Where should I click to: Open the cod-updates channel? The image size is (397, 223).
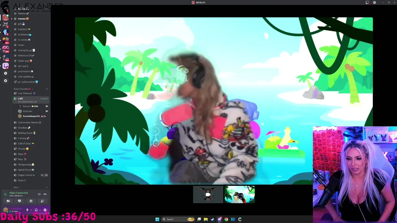30,77
